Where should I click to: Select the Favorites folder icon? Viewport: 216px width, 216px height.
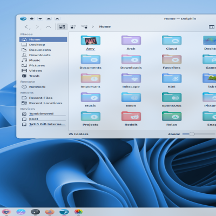pyautogui.click(x=172, y=59)
